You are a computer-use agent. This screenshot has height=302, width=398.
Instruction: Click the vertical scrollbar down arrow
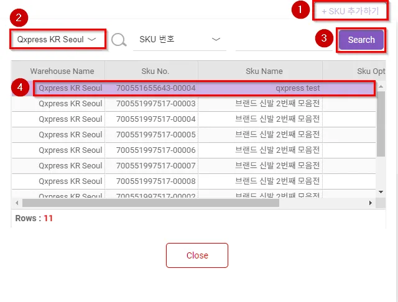pyautogui.click(x=381, y=192)
